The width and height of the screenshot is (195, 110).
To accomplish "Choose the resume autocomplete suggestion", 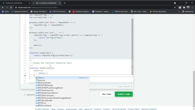I will coord(62,80).
